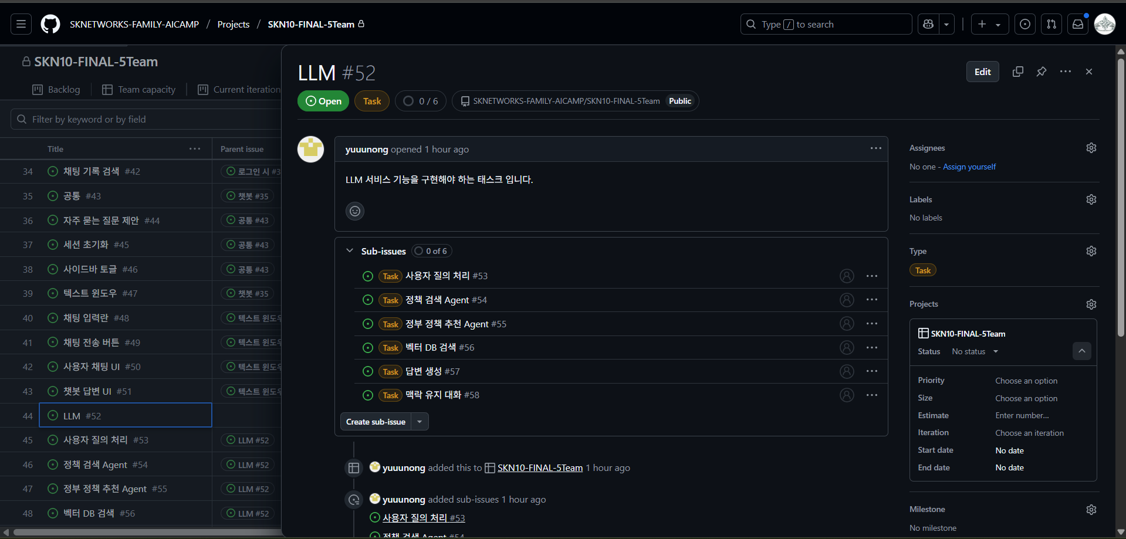Open yuuunong's comment options menu
Screen dimensions: 1126x539
(876, 148)
